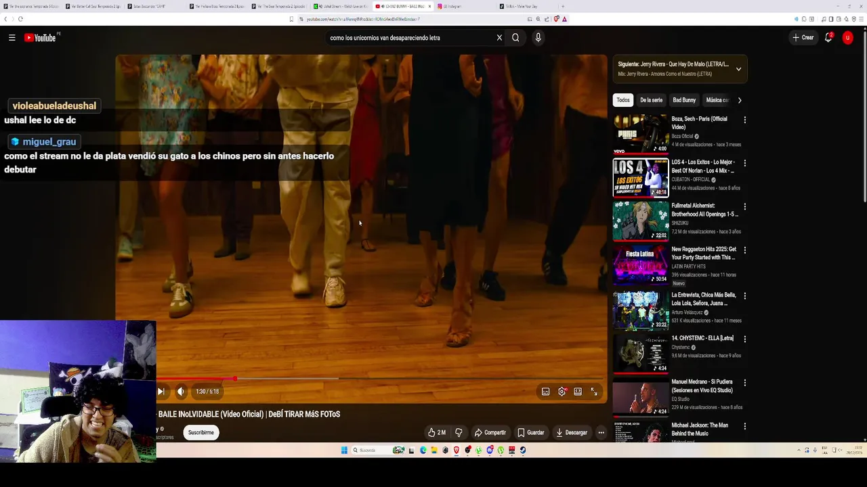This screenshot has width=867, height=487.
Task: Open the Manuel Medrano - Si Pudiera thumbnail
Action: (641, 397)
